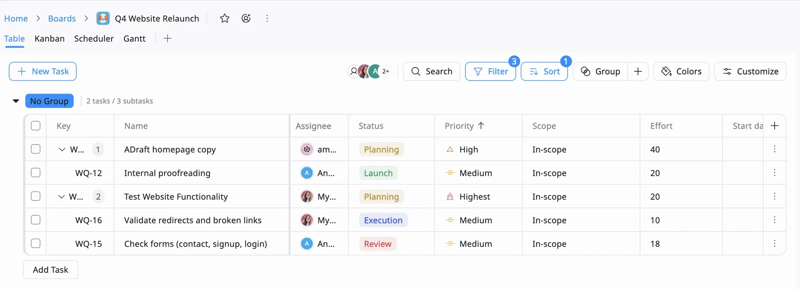Screen dimensions: 800x289
Task: Click the Execution status tag for WQ-16
Action: pyautogui.click(x=383, y=220)
